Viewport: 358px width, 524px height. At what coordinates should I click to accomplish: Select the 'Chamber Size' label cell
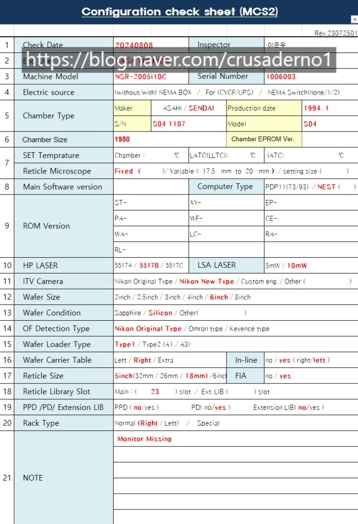64,139
